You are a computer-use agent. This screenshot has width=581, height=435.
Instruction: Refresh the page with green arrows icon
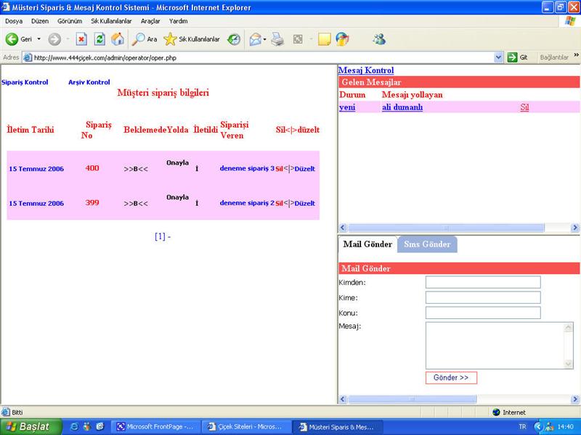[x=99, y=39]
